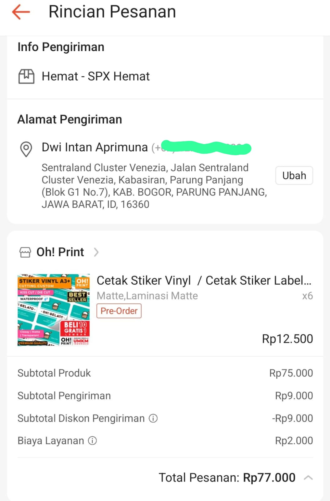Tap the back arrow icon
Viewport: 330px width, 501px height.
(x=21, y=12)
